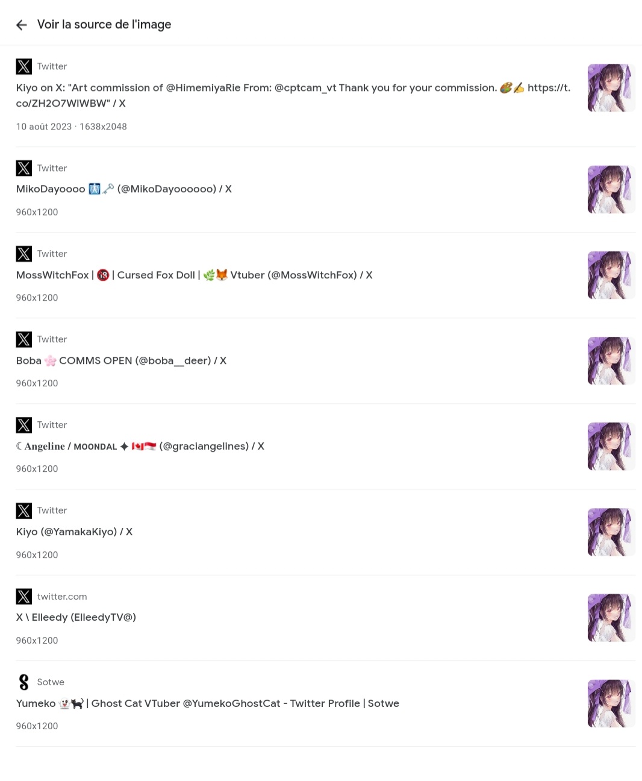Open Kiyo art commission tweet link

click(x=293, y=95)
